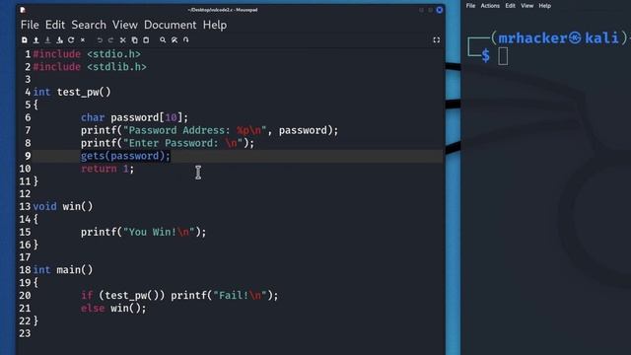Click line number 12 in gutter
The image size is (631, 355).
[25, 194]
